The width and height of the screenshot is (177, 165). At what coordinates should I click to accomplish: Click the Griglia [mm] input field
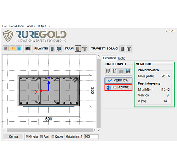(91, 136)
